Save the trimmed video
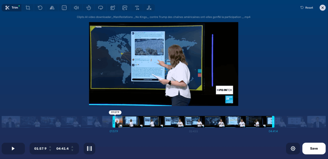Viewport: 328px width, 159px height. (x=314, y=148)
